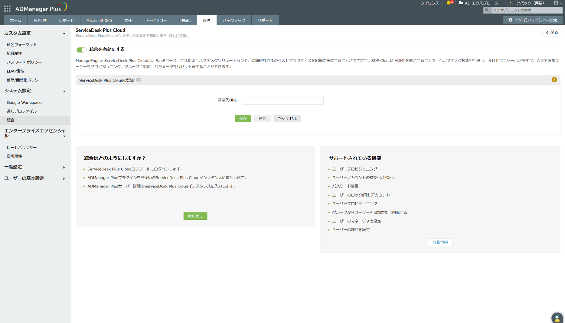565x323 pixels.
Task: Click the 詳細情報 button
Action: 440,242
